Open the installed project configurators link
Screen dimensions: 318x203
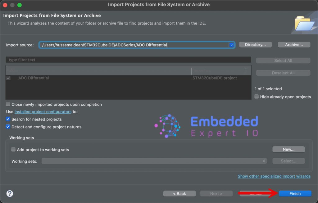pos(43,111)
